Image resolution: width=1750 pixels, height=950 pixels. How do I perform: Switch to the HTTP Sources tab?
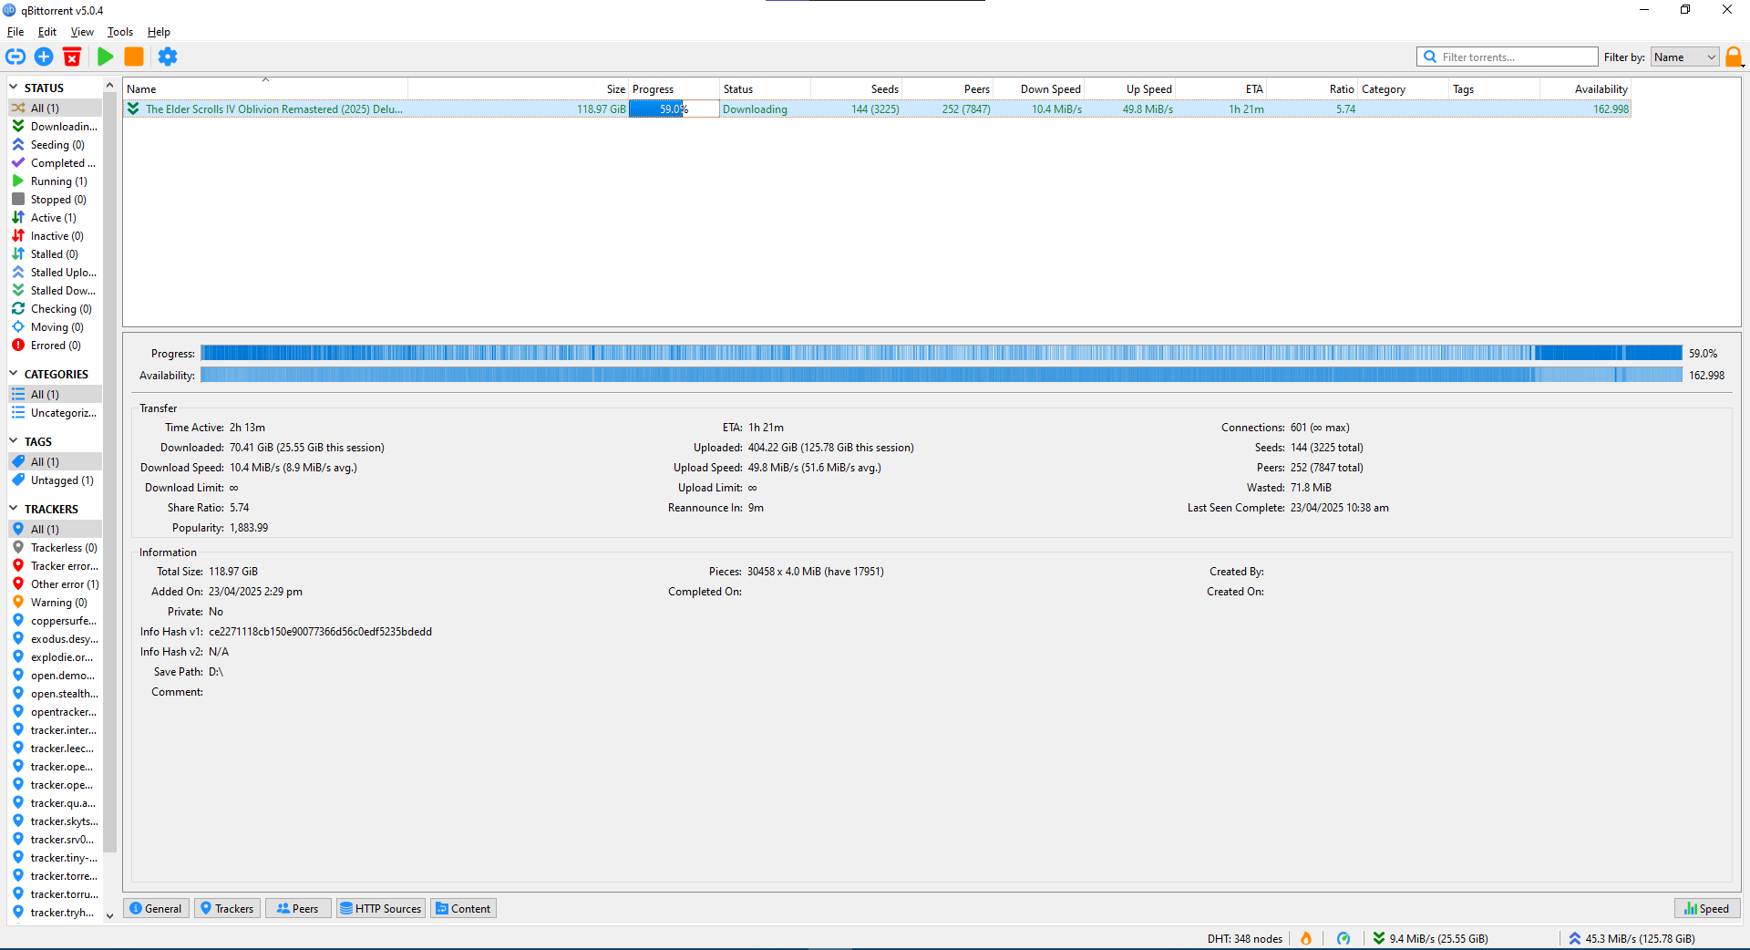click(381, 908)
